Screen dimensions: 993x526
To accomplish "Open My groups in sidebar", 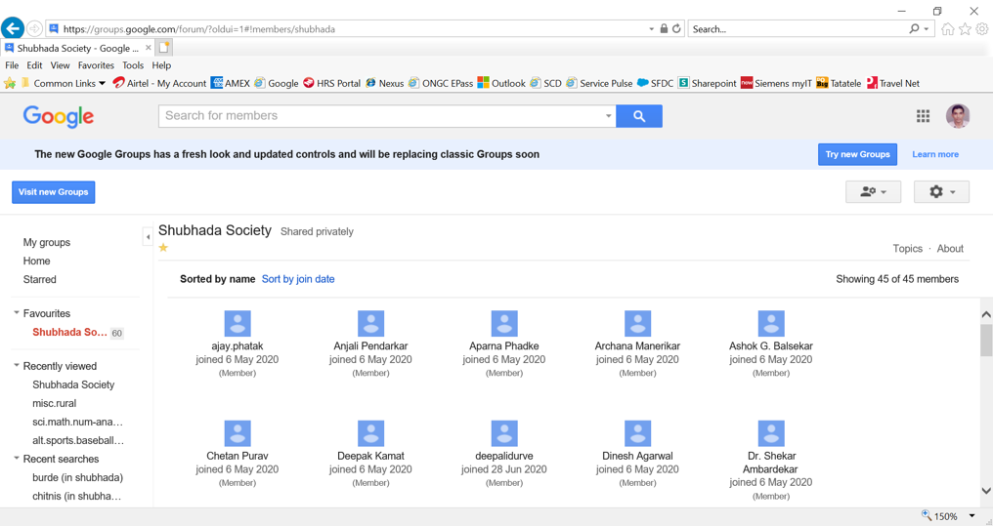I will tap(47, 242).
